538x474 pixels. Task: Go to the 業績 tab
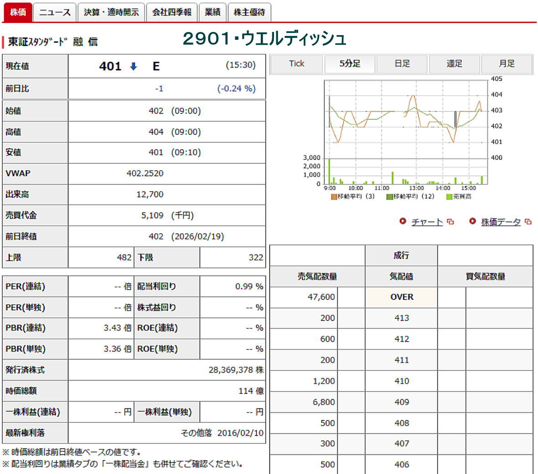pos(212,12)
